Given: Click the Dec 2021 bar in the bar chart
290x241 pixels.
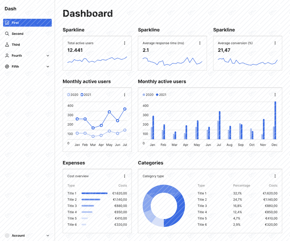Looking at the screenshot, I should pos(275,120).
